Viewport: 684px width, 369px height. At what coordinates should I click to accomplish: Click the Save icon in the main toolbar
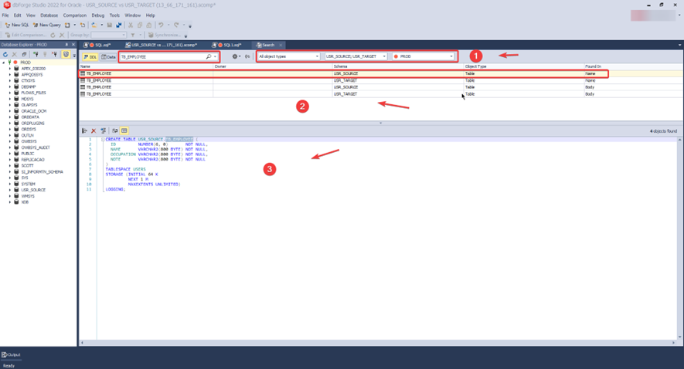[110, 25]
